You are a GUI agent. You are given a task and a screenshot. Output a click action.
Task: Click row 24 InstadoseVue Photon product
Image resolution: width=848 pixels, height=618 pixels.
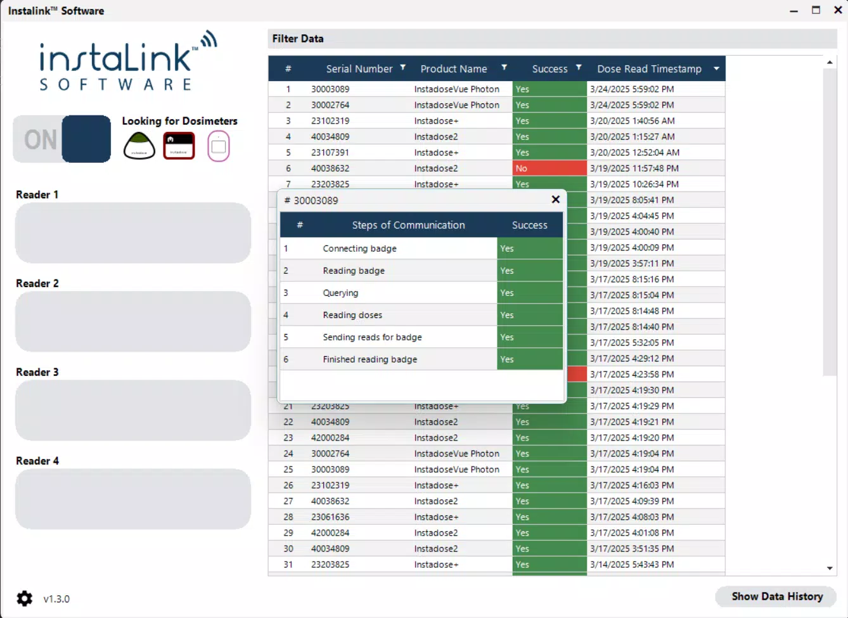[457, 454]
